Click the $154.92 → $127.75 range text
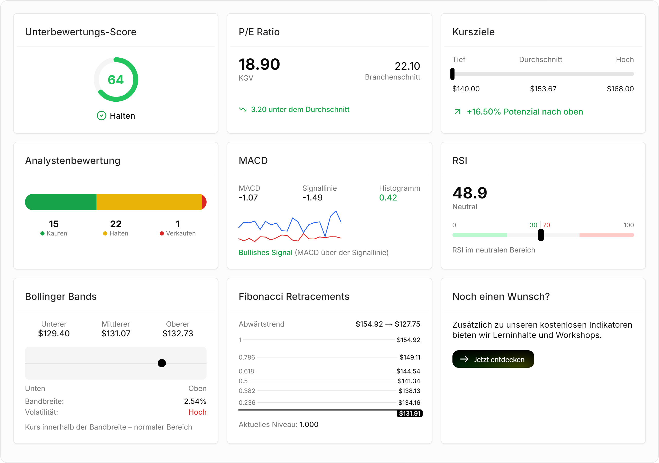The height and width of the screenshot is (463, 659). click(387, 324)
